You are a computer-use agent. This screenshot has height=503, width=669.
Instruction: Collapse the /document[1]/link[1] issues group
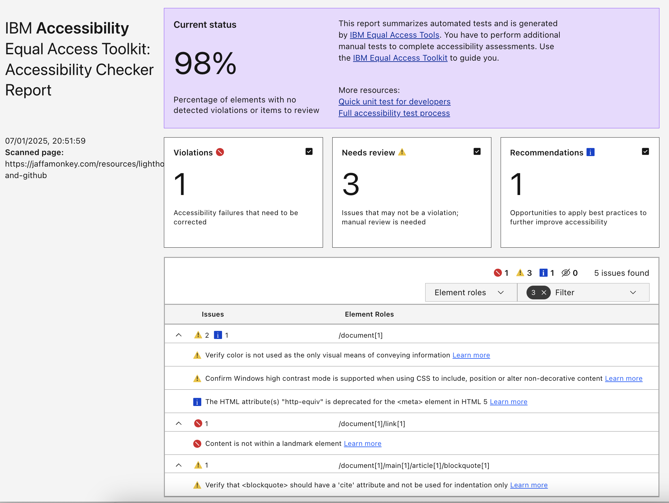tap(179, 424)
